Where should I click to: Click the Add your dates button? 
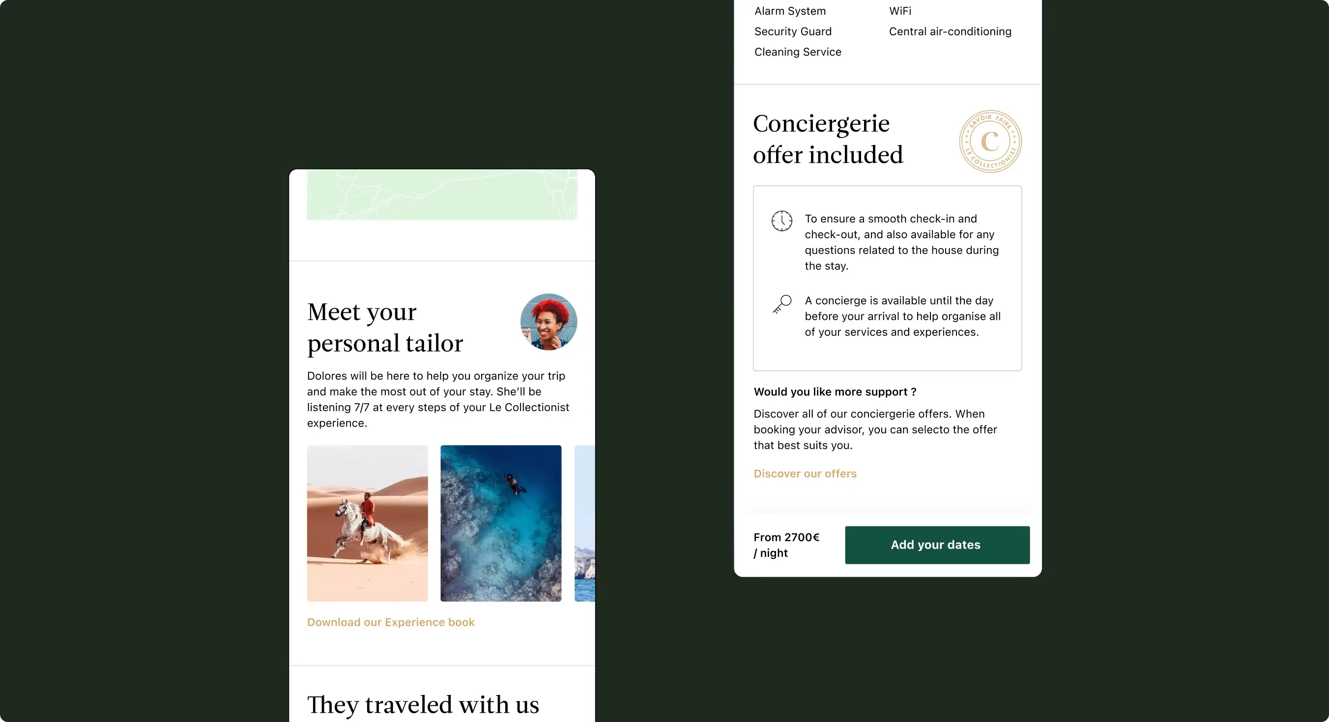pyautogui.click(x=937, y=545)
